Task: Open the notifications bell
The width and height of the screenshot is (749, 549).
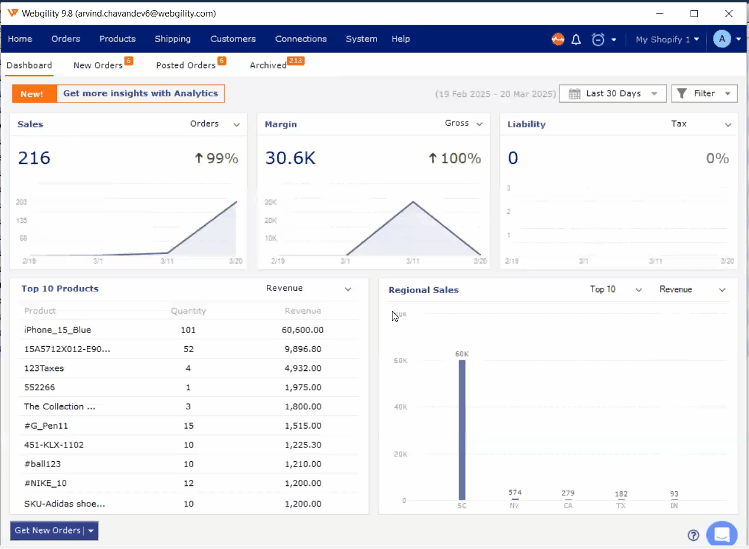Action: coord(577,40)
